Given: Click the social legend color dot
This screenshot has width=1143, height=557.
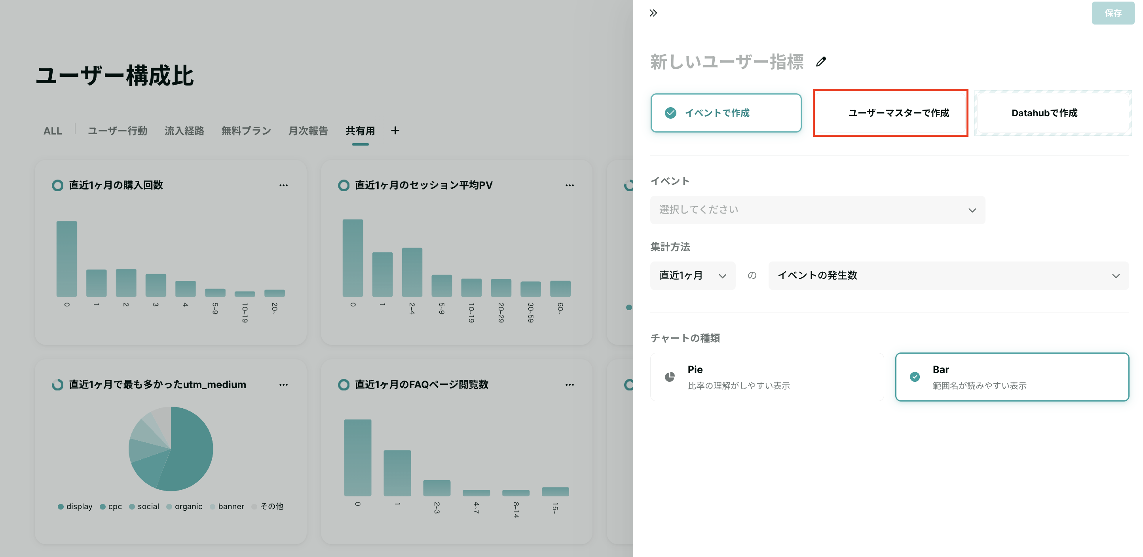Looking at the screenshot, I should (132, 506).
